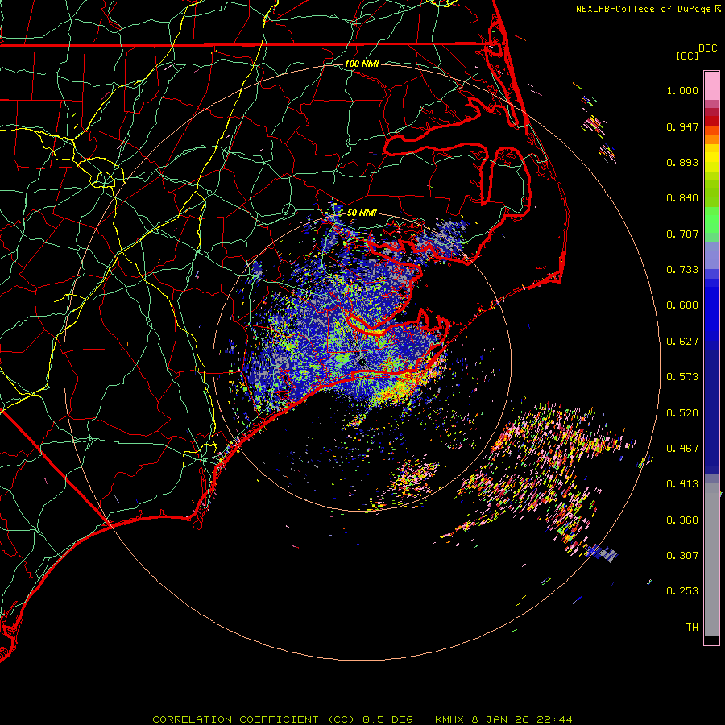Click the [CC] legend unit label
Screen dimensions: 725x725
(x=687, y=56)
